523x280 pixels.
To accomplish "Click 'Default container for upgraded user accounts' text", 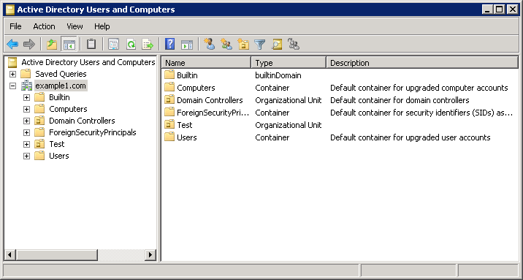I will [411, 137].
